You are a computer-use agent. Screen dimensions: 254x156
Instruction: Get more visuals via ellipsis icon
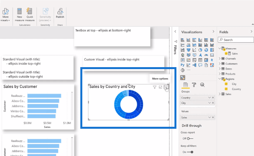[188, 70]
